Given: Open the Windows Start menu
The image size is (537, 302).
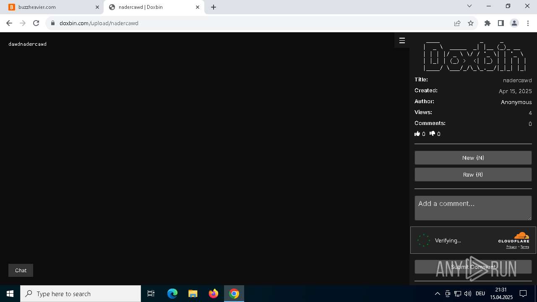Looking at the screenshot, I should click(x=10, y=294).
